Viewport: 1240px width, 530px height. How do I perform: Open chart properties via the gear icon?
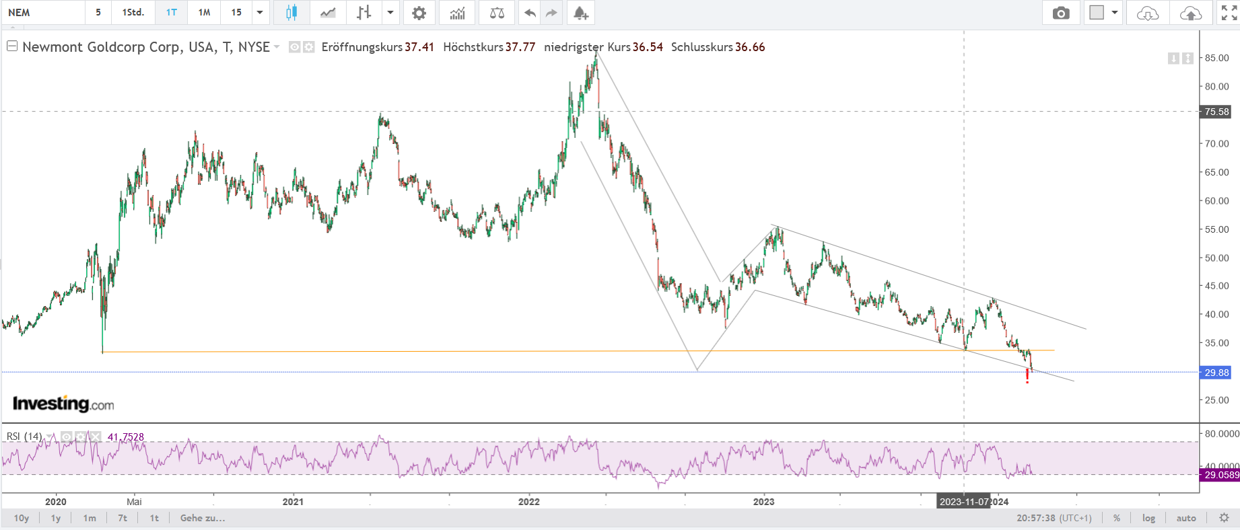pos(419,13)
